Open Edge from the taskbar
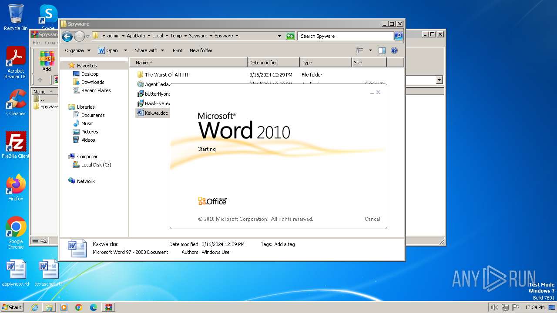This screenshot has height=313, width=557. click(x=94, y=307)
